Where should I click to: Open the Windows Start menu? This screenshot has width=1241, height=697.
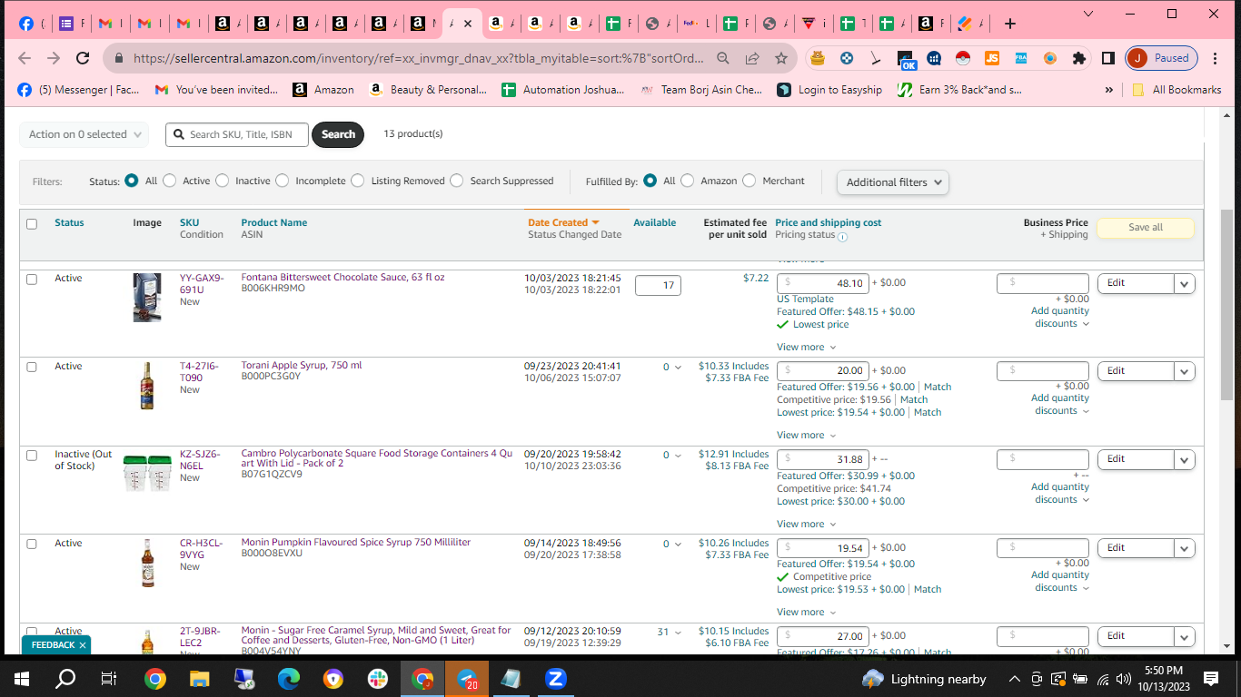pos(22,679)
